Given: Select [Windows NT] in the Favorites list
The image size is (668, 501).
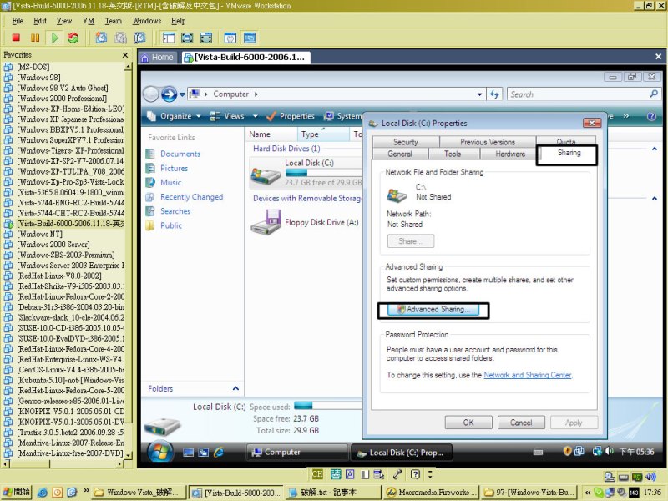Looking at the screenshot, I should pyautogui.click(x=39, y=235).
